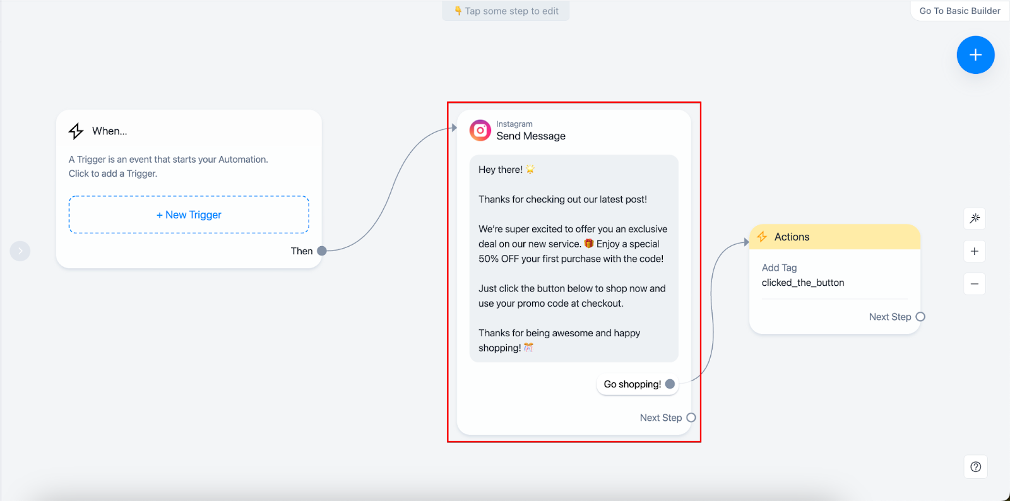Go to Basic Builder

[x=959, y=11]
